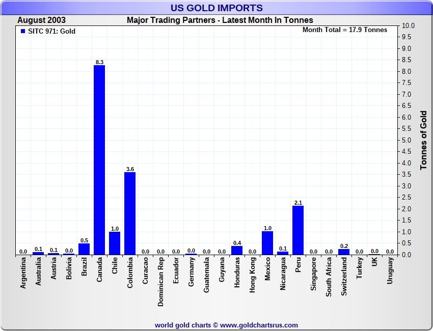Click the blue SITC 971 legend swatch
Image resolution: width=433 pixels, height=331 pixels.
click(22, 31)
